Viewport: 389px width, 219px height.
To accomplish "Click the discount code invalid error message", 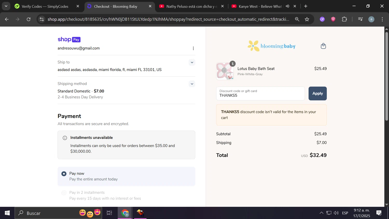I will point(271,115).
